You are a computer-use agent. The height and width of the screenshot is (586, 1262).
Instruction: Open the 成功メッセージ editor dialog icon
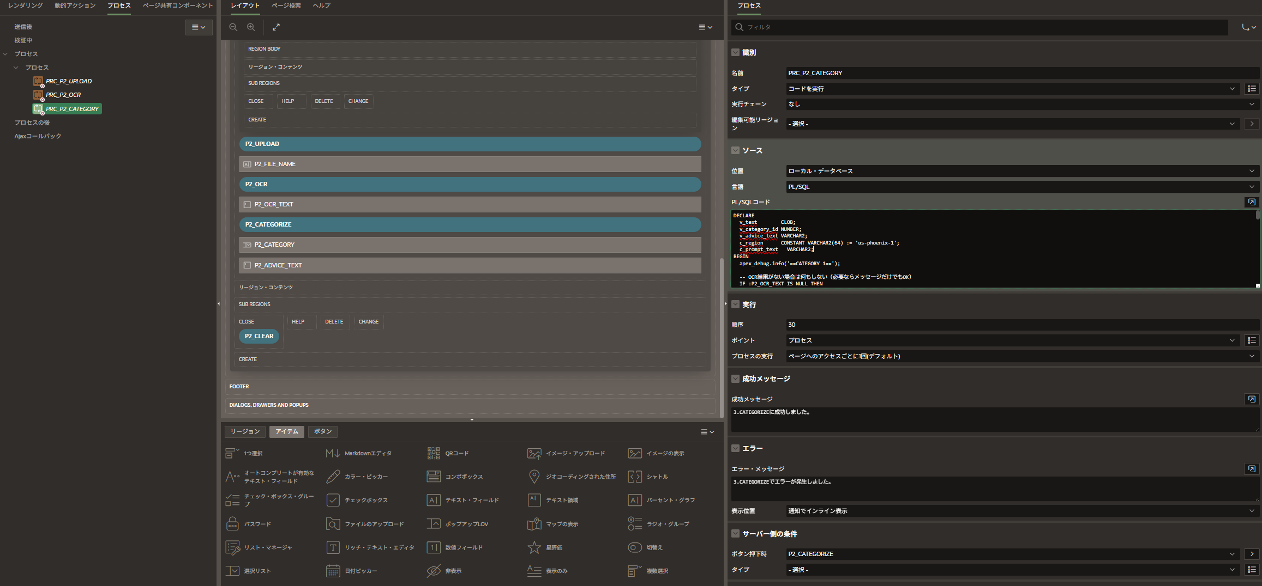[1252, 399]
